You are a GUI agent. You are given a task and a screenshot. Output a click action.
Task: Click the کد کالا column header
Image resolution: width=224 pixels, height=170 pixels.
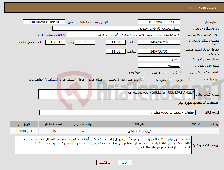[196, 124]
